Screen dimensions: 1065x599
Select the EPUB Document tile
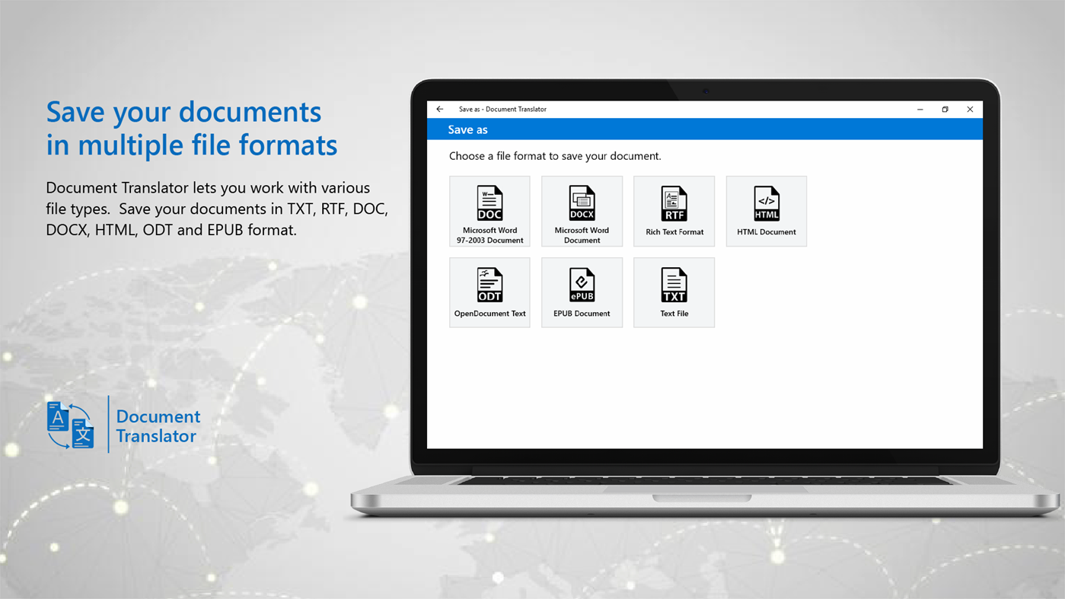point(582,292)
